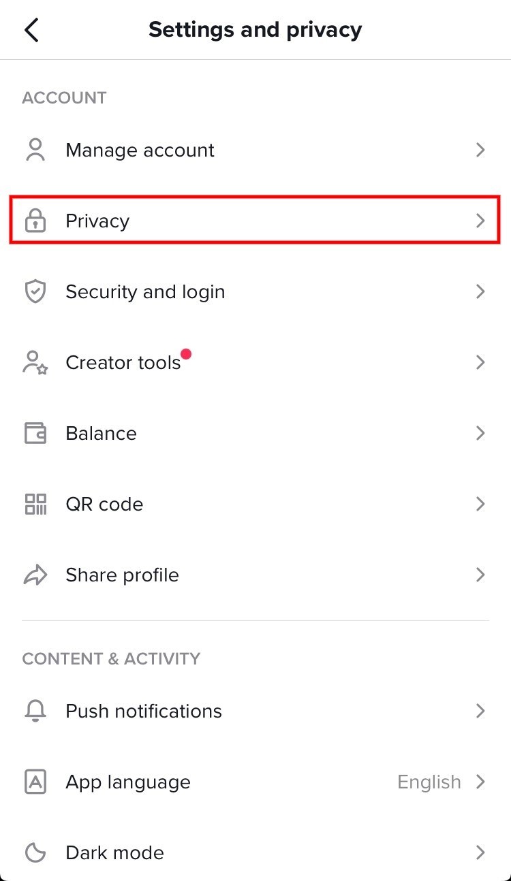
Task: Click the Dark mode moon icon
Action: pyautogui.click(x=35, y=852)
